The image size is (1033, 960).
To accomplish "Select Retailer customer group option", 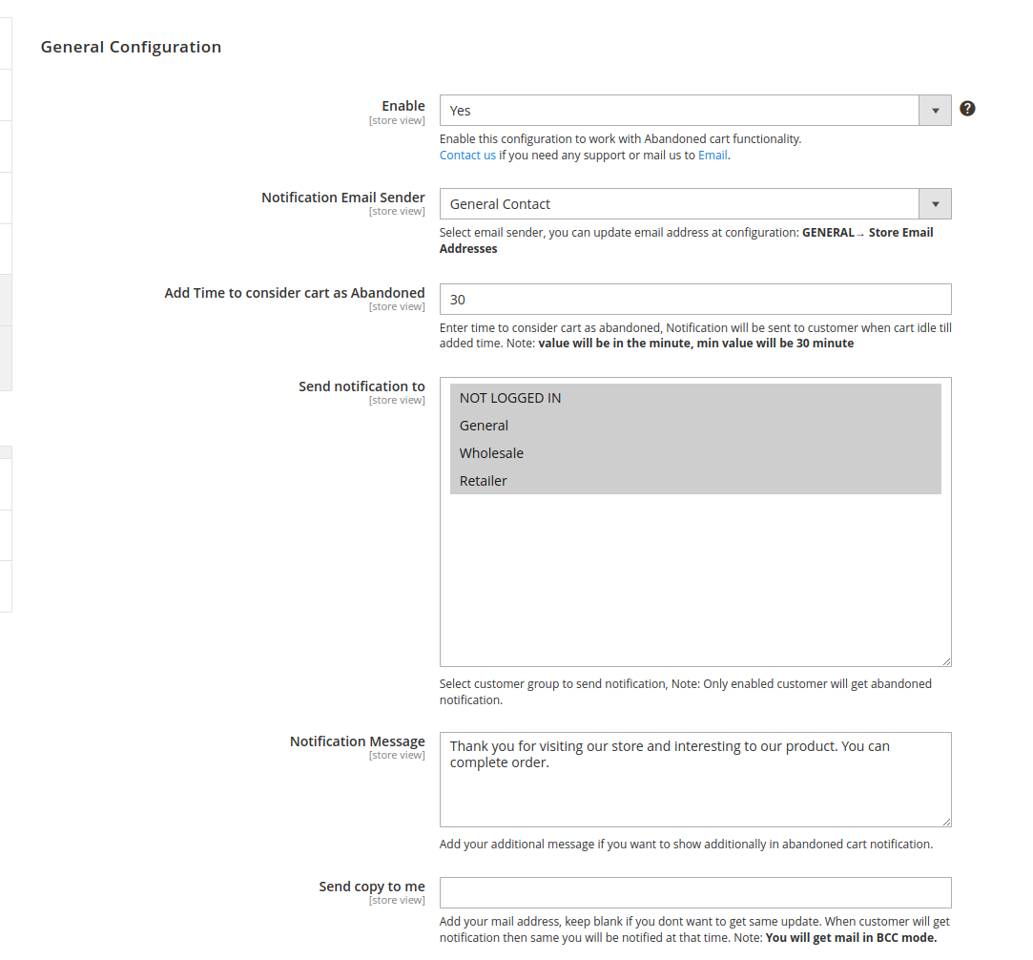I will click(695, 481).
